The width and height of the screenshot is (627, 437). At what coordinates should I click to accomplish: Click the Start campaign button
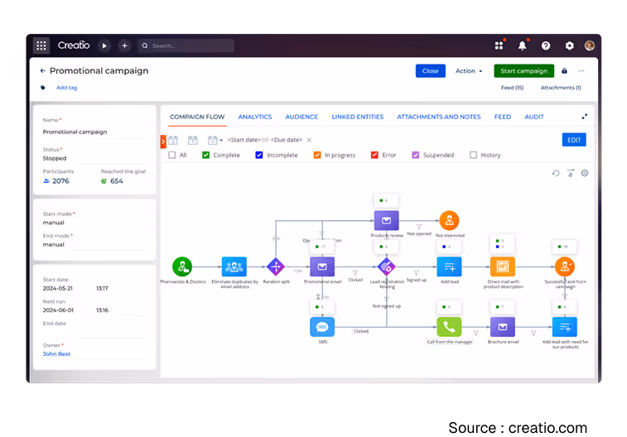[523, 70]
